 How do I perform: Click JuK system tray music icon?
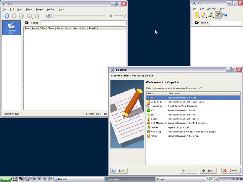210,179
